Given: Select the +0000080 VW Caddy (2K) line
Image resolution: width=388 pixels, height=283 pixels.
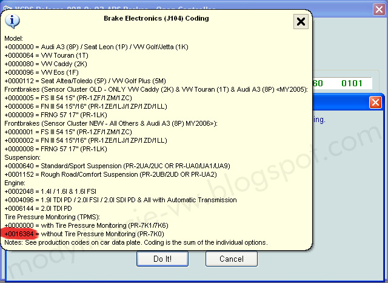Looking at the screenshot, I should [x=46, y=64].
